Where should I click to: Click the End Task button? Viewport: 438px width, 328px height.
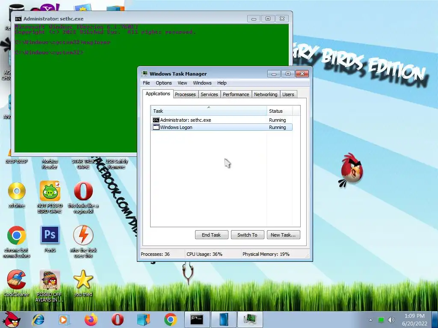click(x=211, y=235)
